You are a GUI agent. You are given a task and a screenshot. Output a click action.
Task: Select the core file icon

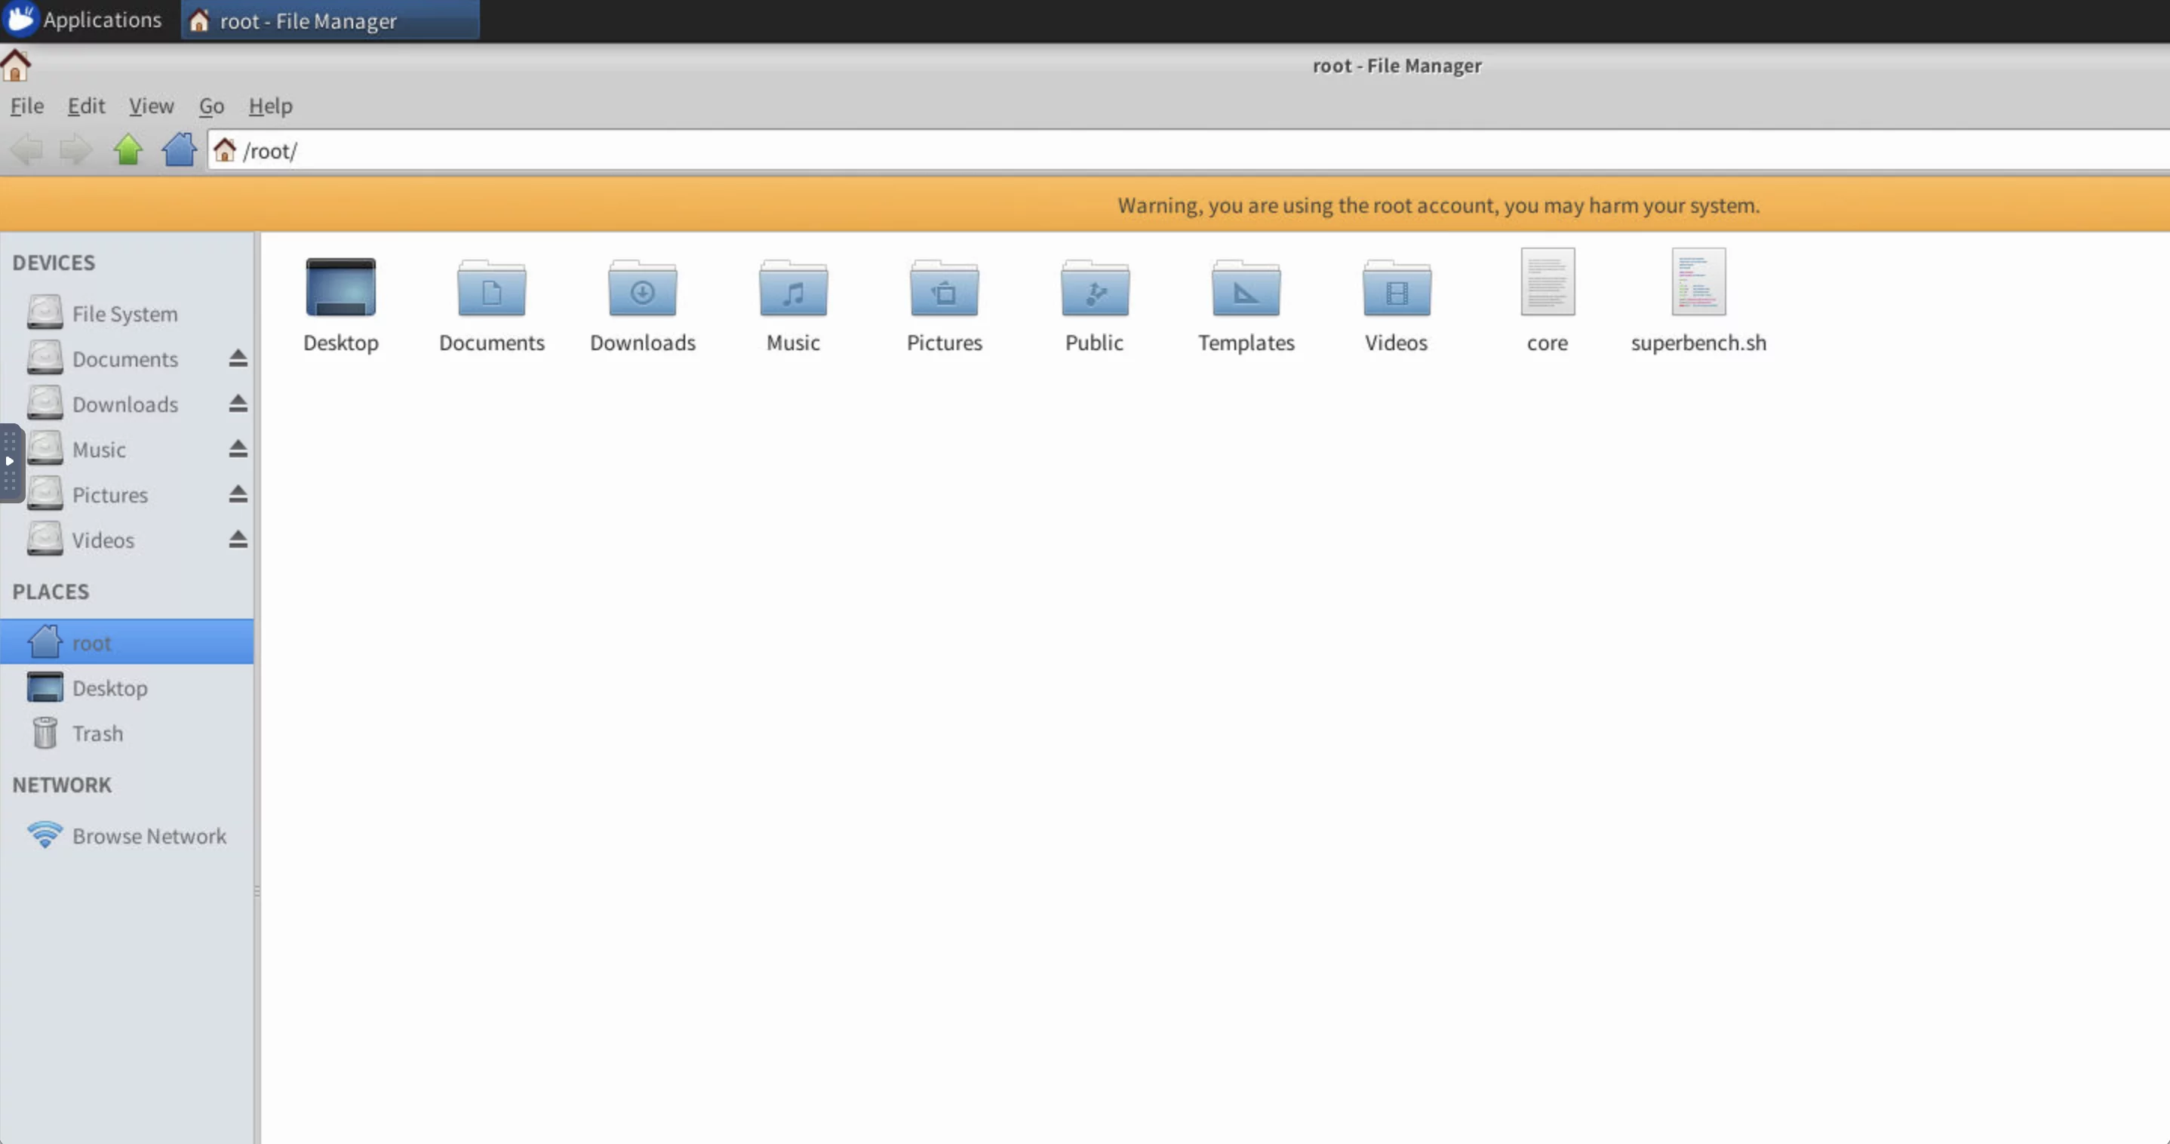point(1547,283)
